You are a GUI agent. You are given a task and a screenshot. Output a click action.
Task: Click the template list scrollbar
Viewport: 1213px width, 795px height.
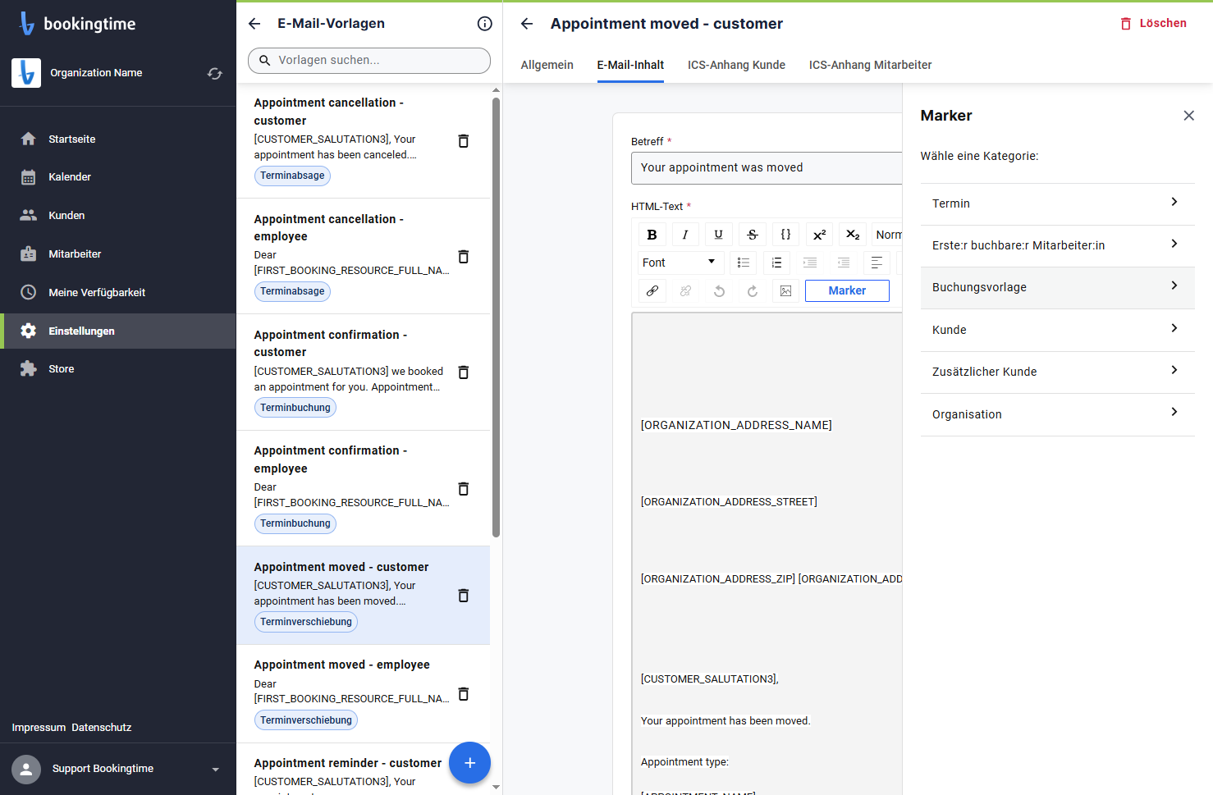pos(496,318)
